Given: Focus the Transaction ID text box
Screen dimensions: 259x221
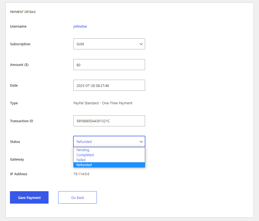Looking at the screenshot, I should click(x=109, y=121).
